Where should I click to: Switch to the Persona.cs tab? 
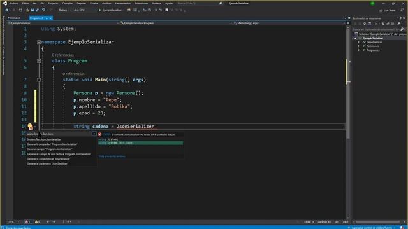(14, 18)
